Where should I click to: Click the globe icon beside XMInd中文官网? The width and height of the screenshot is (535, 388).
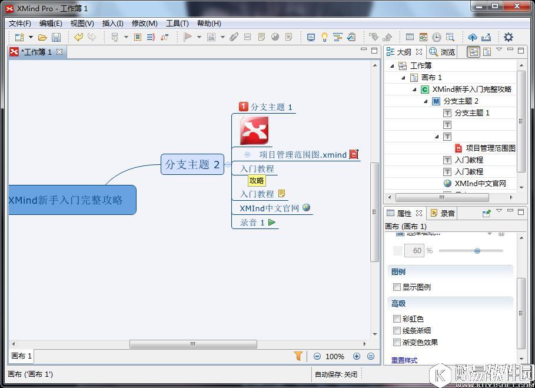pos(307,208)
